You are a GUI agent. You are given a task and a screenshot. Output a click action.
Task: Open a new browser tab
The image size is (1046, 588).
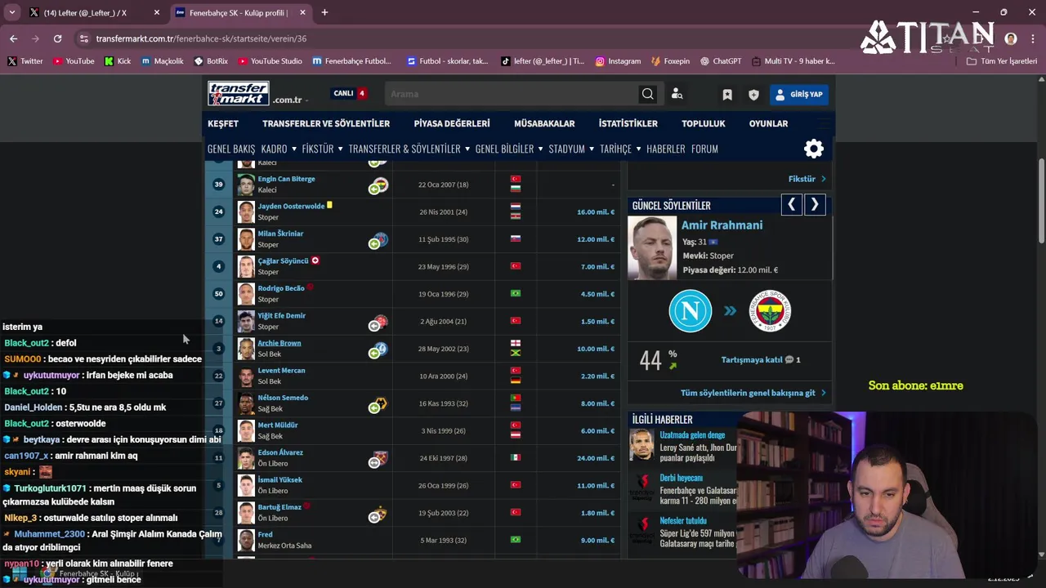click(324, 12)
